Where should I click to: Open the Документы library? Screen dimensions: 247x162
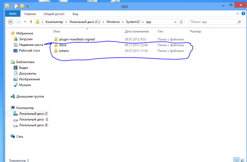point(28,73)
